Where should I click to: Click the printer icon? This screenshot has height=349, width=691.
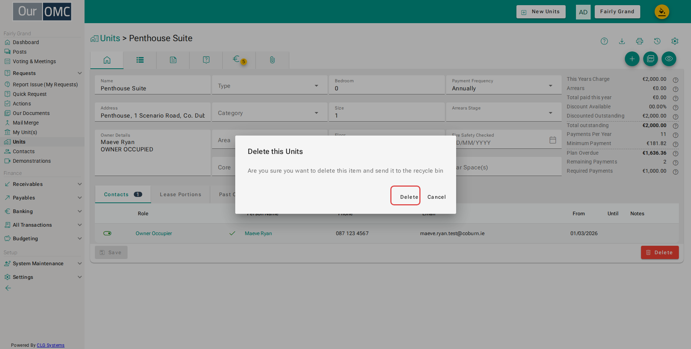click(640, 41)
